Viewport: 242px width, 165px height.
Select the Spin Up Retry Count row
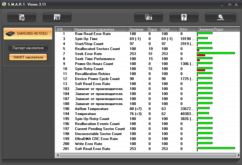coord(147,119)
